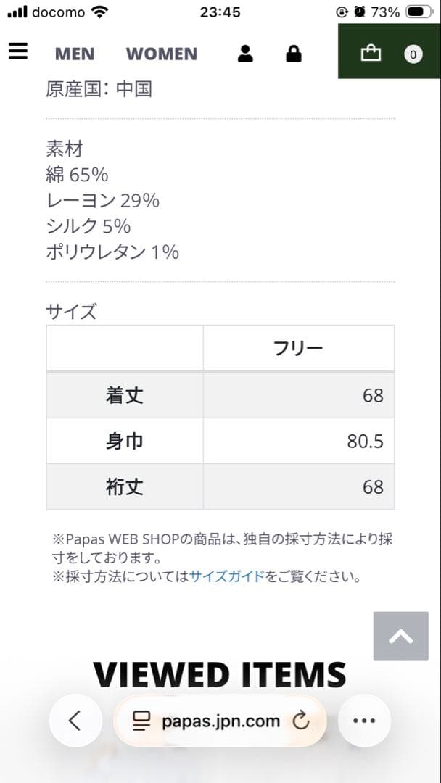Open the shopping bag cart

coord(371,53)
